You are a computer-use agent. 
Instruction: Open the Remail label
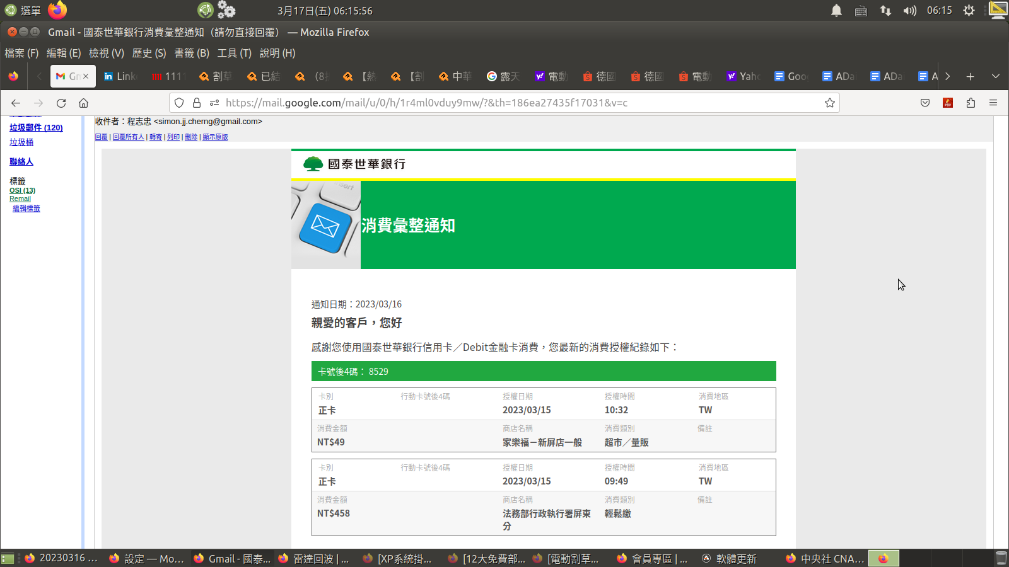(20, 198)
